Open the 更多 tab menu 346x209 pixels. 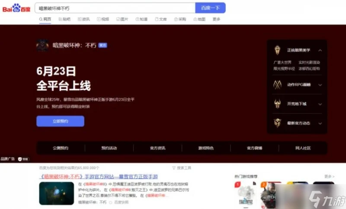pos(217,19)
